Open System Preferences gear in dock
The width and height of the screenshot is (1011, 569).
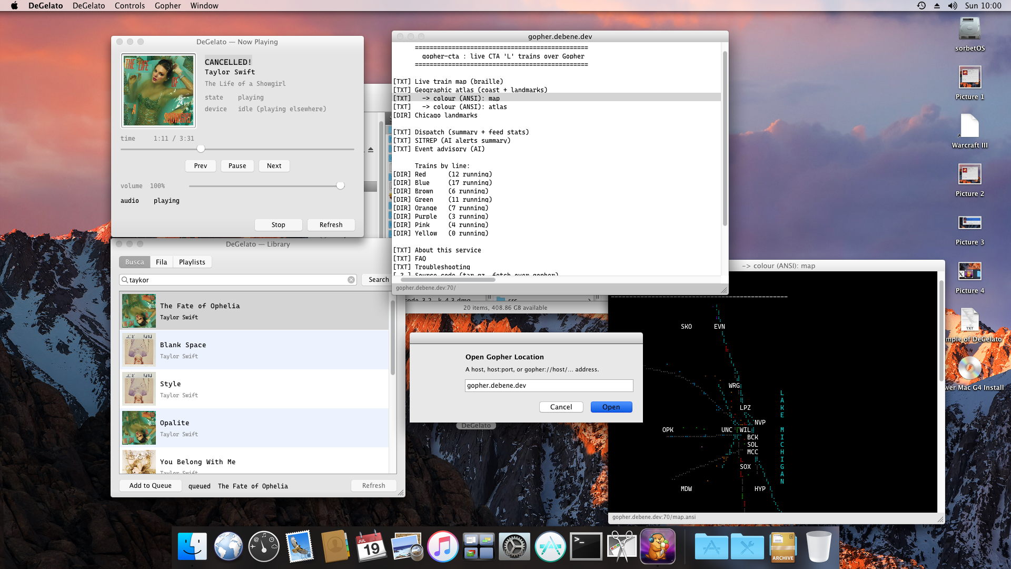pyautogui.click(x=514, y=546)
